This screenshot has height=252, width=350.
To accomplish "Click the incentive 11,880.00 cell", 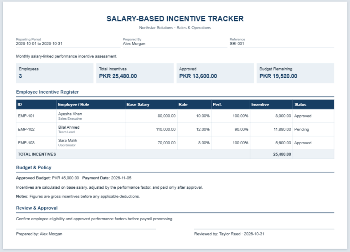I will coord(271,130).
